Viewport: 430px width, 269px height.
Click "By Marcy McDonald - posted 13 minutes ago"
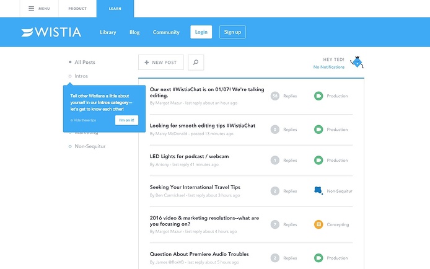[191, 134]
